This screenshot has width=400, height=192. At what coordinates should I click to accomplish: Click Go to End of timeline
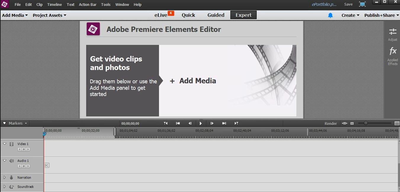coord(224,123)
